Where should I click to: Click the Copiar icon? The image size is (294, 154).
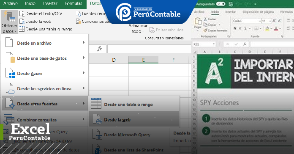205,25
